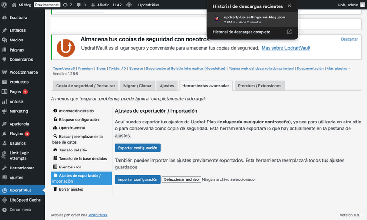This screenshot has height=220, width=367.
Task: Select Herramientas avanzadas tab
Action: coord(206,86)
